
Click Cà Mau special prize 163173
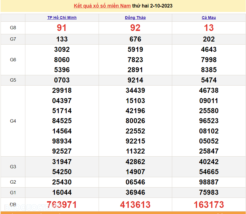coord(209,205)
